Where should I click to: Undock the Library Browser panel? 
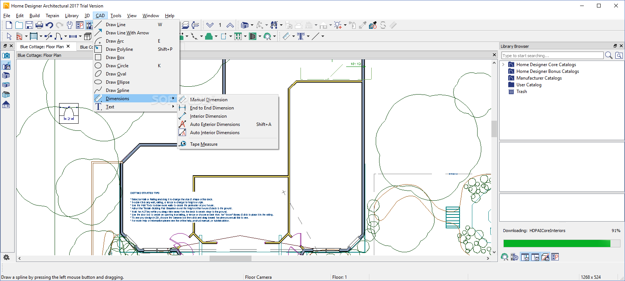[615, 46]
